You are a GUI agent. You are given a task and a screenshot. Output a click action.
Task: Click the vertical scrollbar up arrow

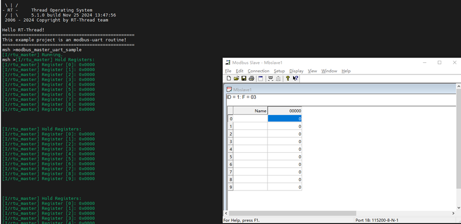click(458, 86)
